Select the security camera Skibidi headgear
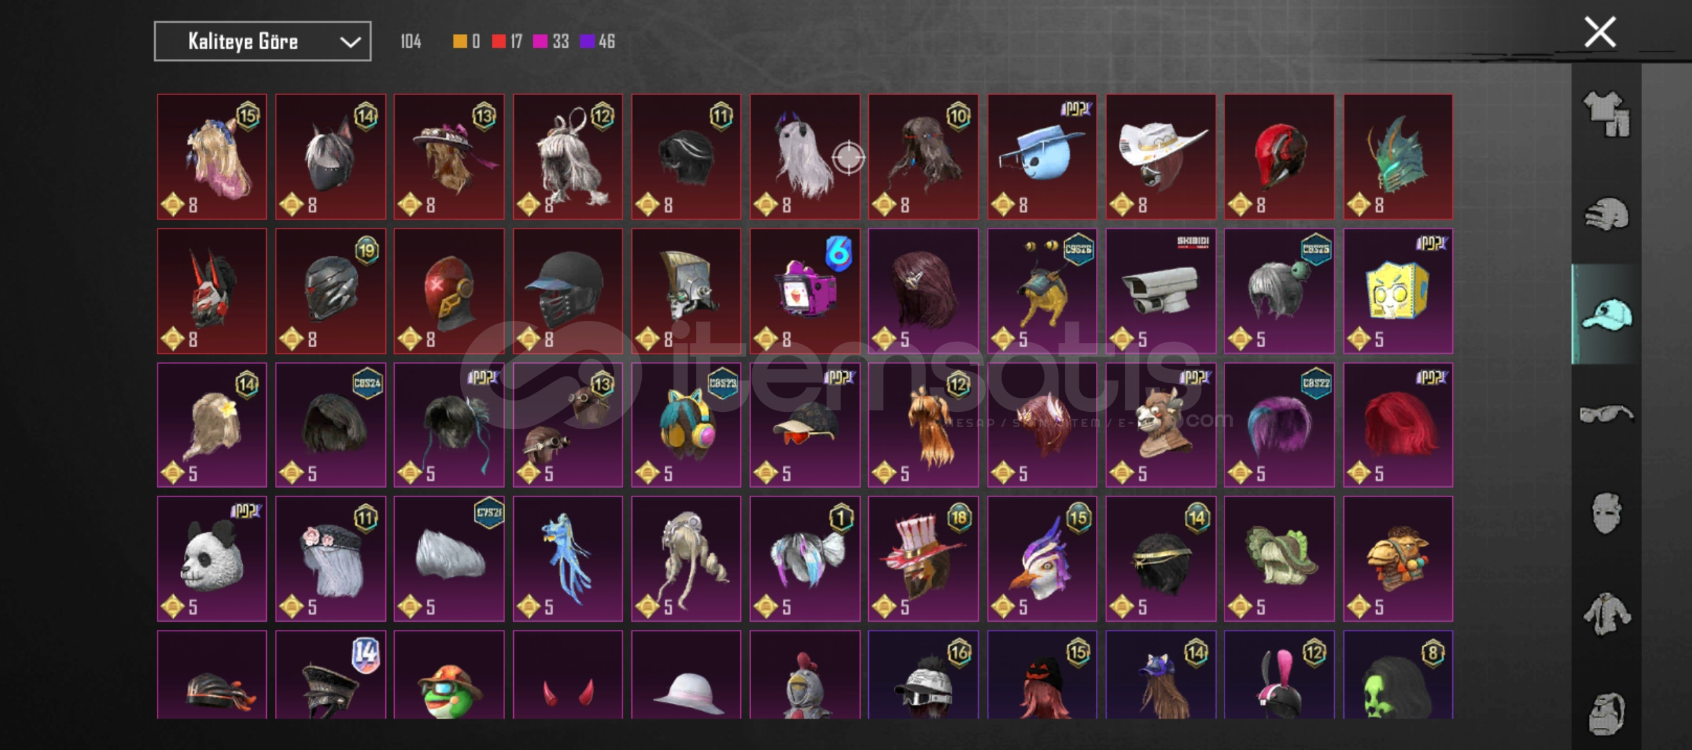Viewport: 1692px width, 750px height. (1161, 291)
